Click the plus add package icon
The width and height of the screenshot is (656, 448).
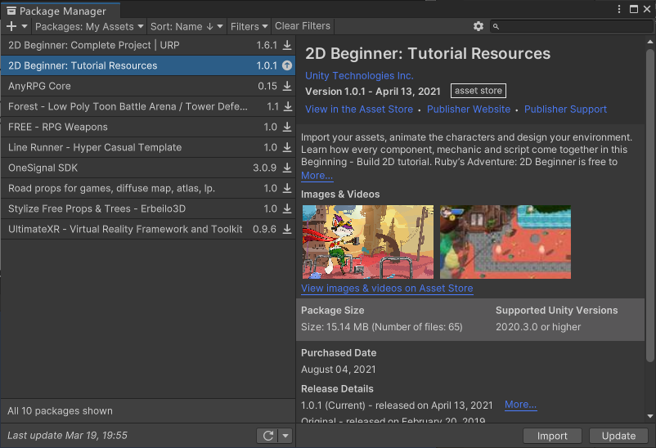tap(11, 26)
